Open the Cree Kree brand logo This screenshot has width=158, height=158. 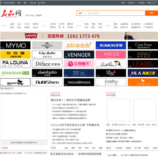(x=143, y=45)
